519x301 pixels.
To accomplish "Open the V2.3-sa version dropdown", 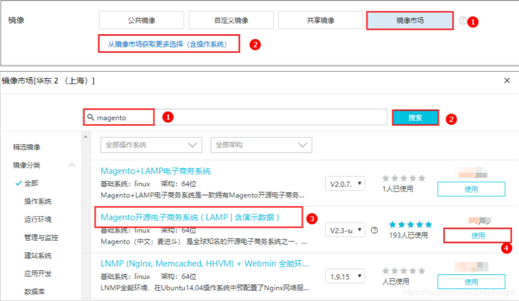I will (345, 230).
